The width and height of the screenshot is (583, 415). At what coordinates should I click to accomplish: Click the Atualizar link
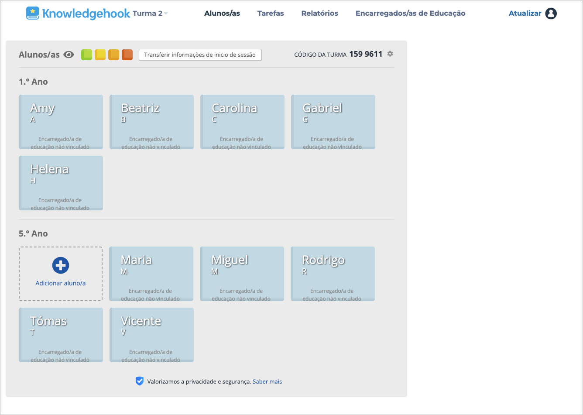tap(525, 14)
